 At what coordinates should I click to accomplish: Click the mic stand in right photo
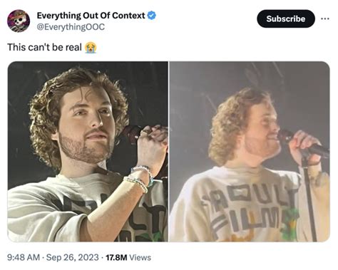pos(309,197)
